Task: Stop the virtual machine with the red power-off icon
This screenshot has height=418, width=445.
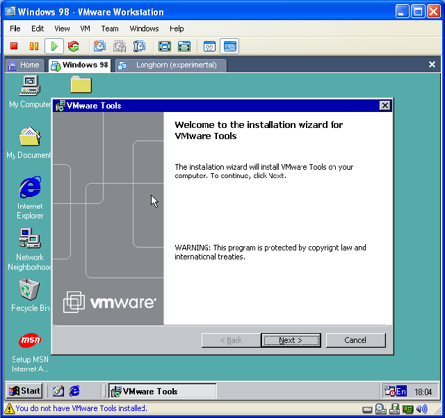Action: [x=14, y=47]
